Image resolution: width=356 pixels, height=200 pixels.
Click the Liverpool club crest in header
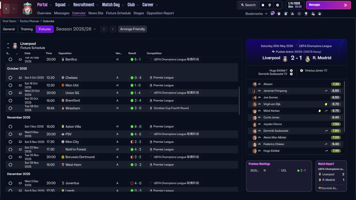[28, 9]
